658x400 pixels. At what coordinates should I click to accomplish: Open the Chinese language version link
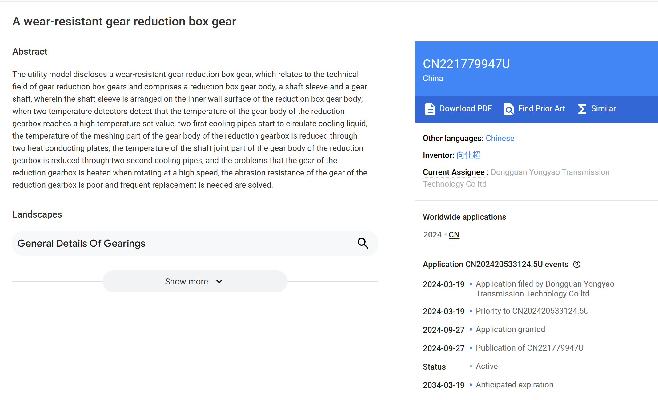500,138
